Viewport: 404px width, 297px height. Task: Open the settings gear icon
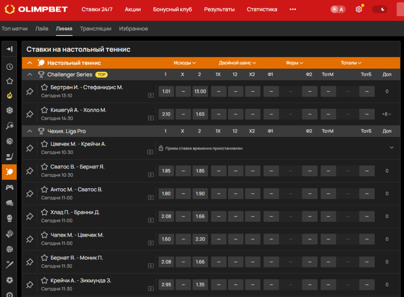[359, 9]
